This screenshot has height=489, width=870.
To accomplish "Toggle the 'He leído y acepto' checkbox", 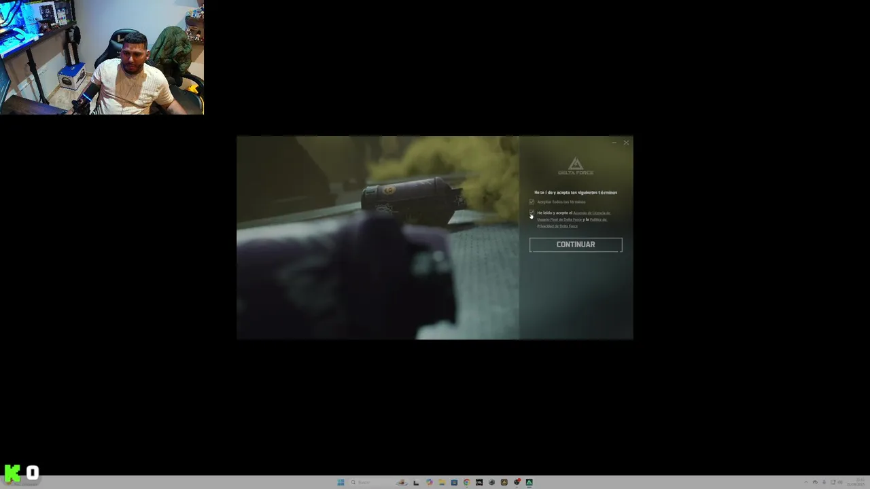I will point(532,213).
